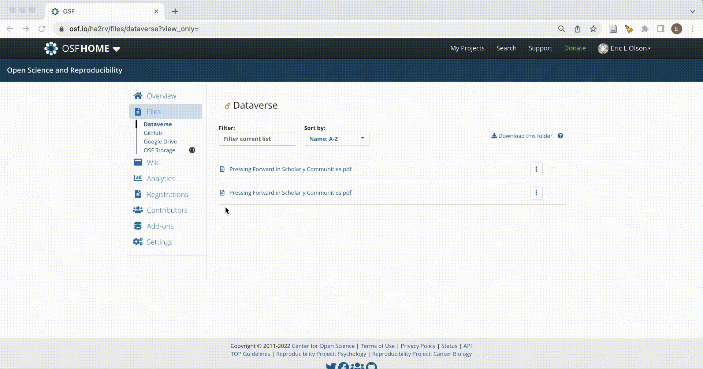
Task: Click the Contributors people icon
Action: pos(138,210)
